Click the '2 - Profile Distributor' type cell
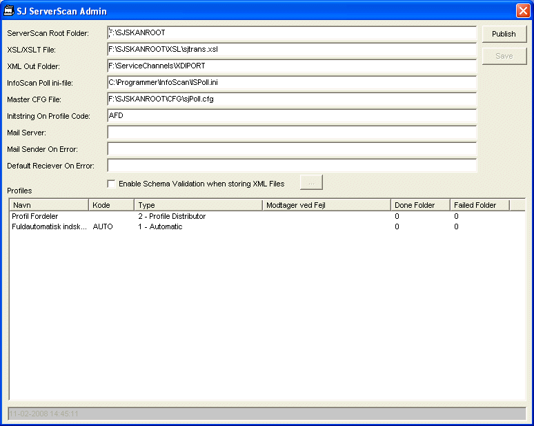The height and width of the screenshot is (426, 534). point(172,216)
